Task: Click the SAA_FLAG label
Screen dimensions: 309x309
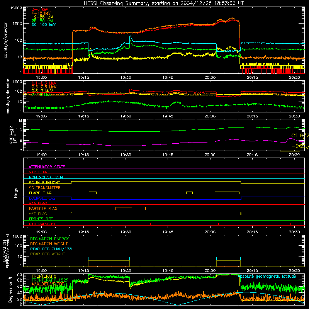Action: pos(38,203)
